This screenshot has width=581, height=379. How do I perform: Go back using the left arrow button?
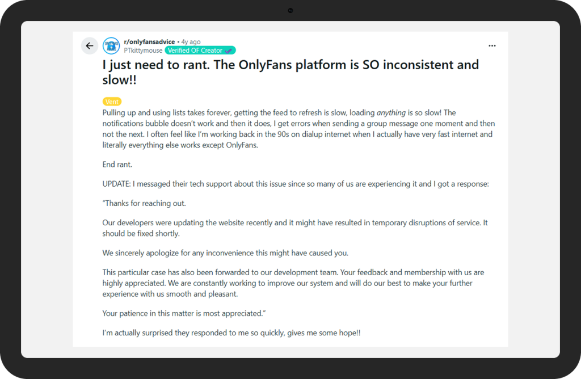(x=90, y=46)
